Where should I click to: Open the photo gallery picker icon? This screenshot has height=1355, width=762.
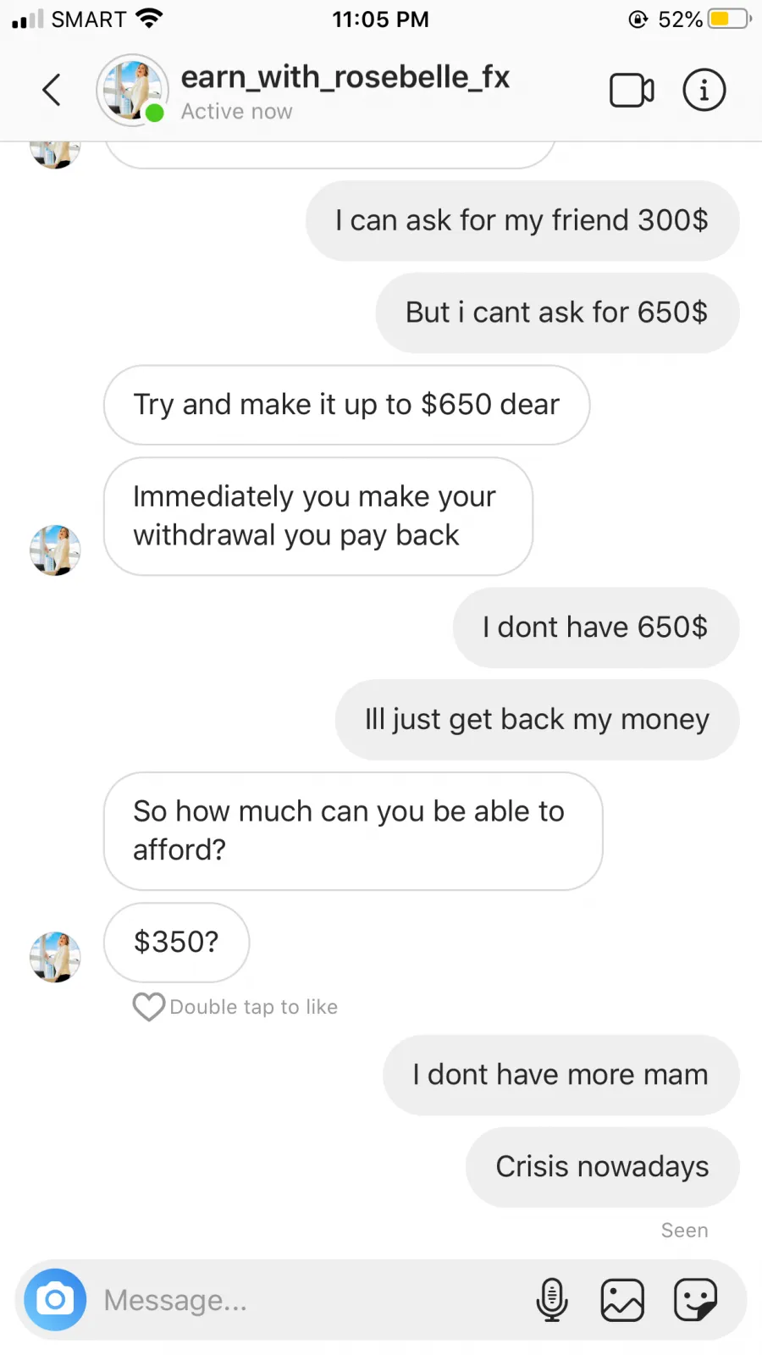[x=622, y=1300]
